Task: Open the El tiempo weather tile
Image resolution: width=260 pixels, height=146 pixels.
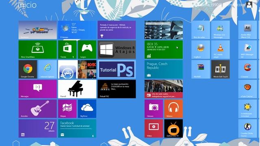Action: [77, 30]
